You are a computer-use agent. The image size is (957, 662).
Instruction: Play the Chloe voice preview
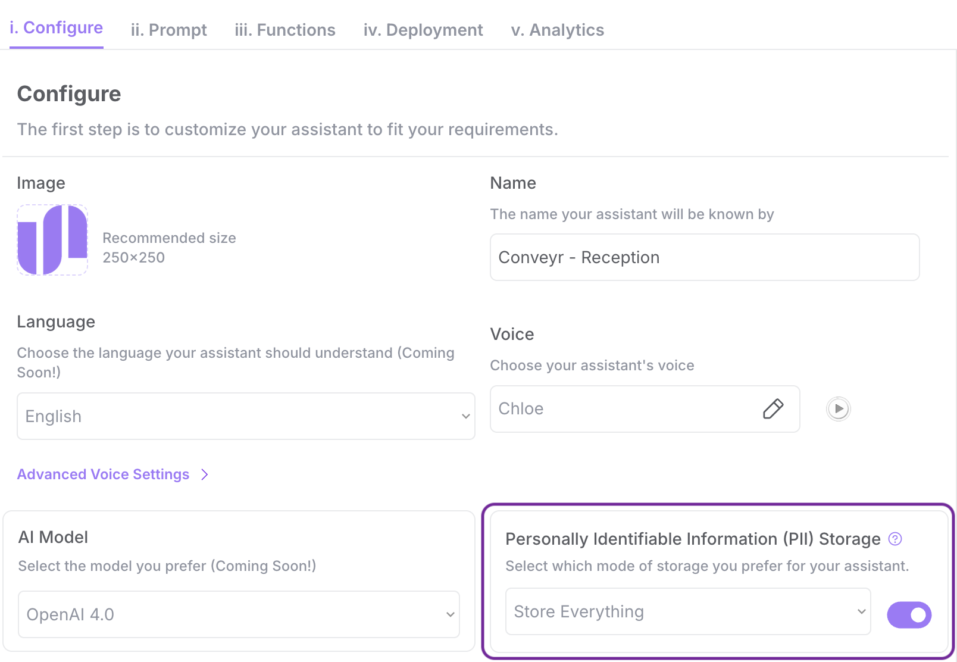click(838, 409)
